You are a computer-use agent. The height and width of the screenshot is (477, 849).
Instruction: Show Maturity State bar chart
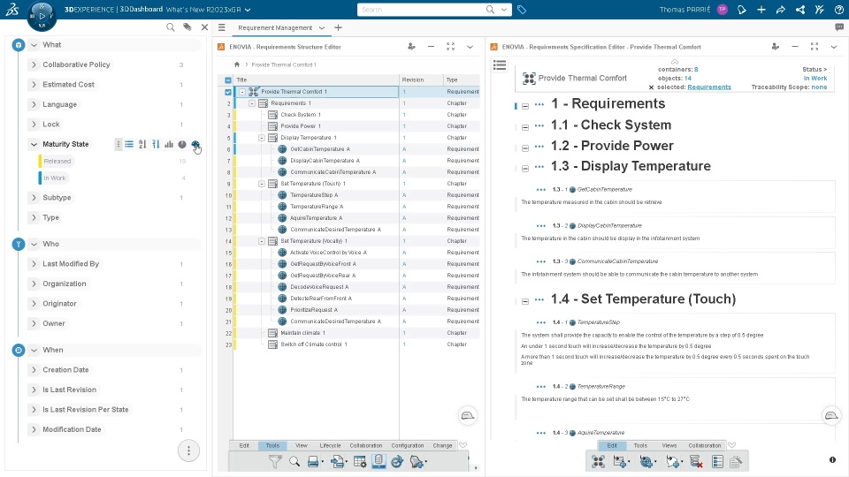[169, 144]
